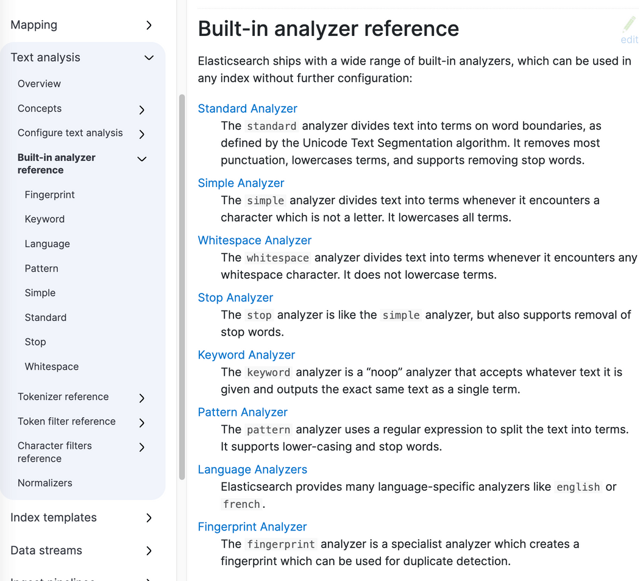Open the Keyword Analyzer link
This screenshot has height=581, width=640.
coord(246,354)
